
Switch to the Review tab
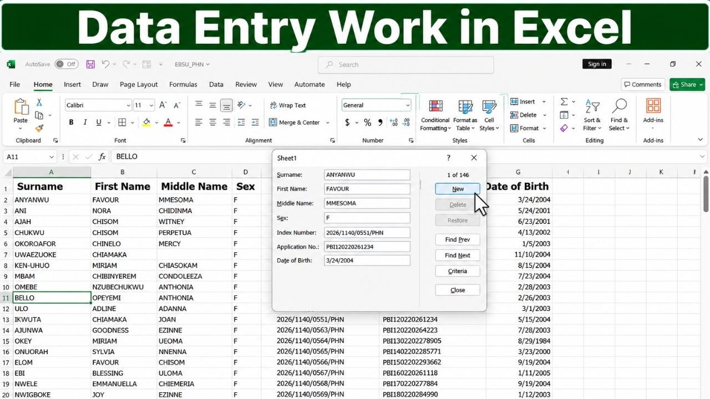coord(246,84)
